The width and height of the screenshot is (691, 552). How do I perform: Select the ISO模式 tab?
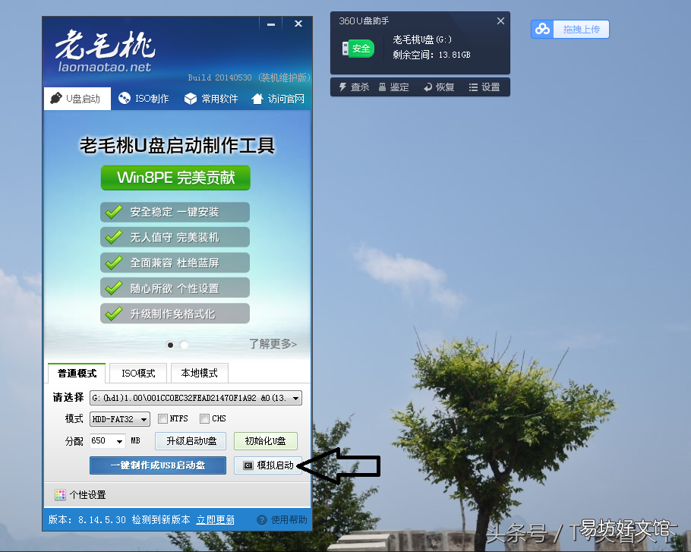(x=138, y=374)
